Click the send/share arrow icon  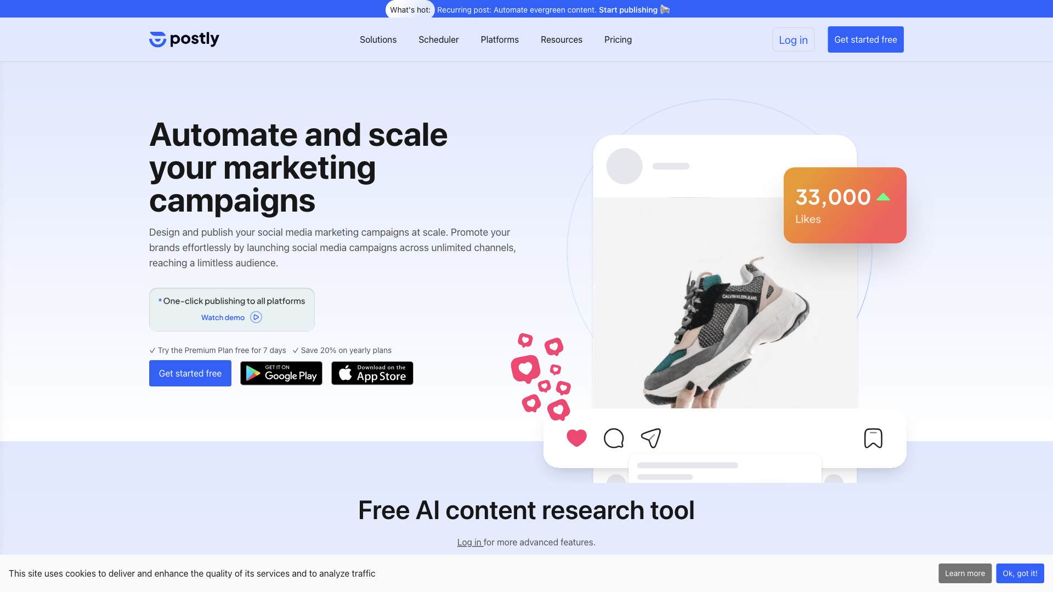point(650,437)
